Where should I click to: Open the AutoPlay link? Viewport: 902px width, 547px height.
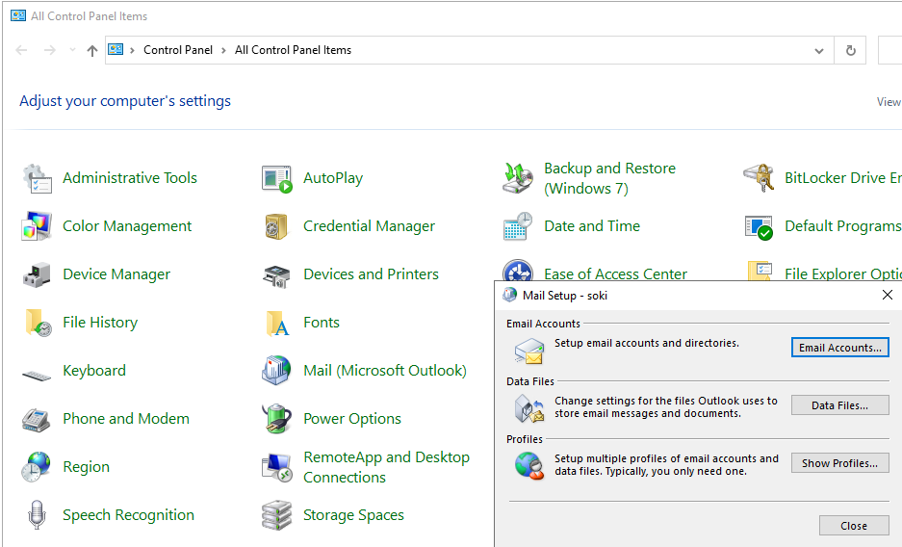[333, 178]
